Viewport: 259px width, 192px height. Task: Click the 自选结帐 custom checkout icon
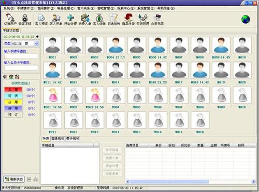point(114,19)
